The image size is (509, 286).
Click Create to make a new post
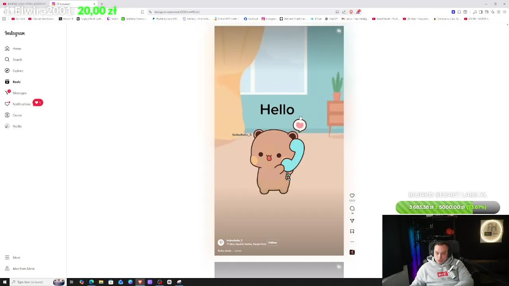tap(13, 115)
